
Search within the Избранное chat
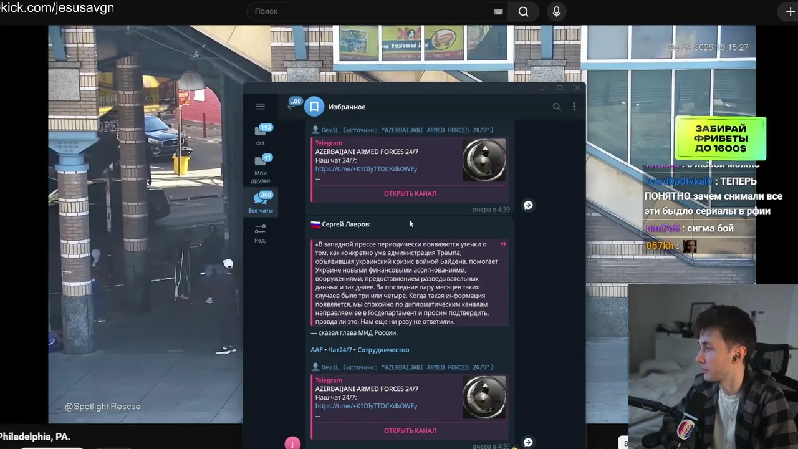pos(557,107)
